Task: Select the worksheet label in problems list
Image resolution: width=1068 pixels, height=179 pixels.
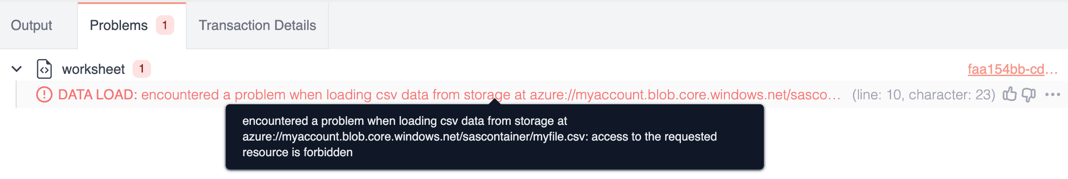Action: point(93,69)
